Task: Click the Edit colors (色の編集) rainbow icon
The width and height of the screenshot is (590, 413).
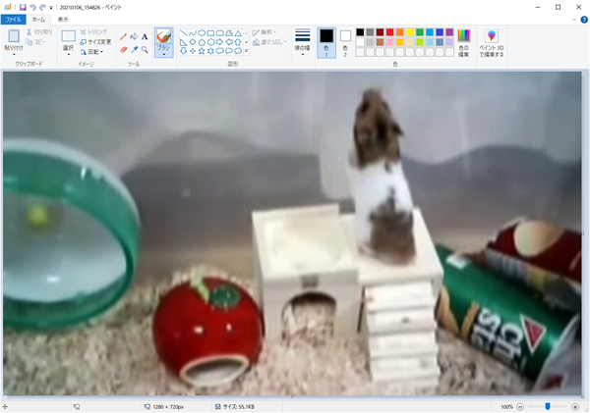Action: 463,35
